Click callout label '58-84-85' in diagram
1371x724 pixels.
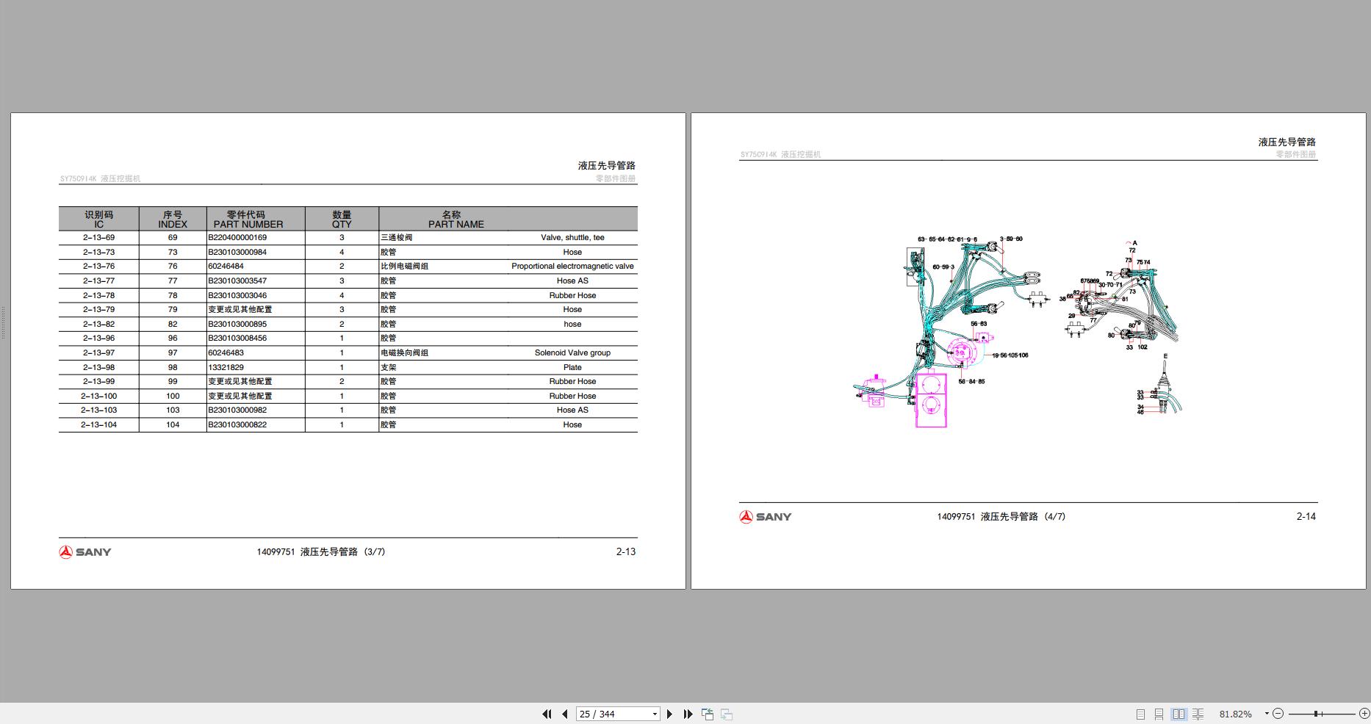[971, 382]
